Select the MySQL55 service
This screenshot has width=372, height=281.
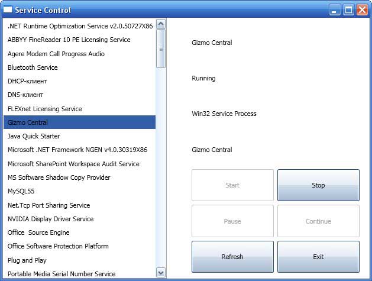point(22,191)
